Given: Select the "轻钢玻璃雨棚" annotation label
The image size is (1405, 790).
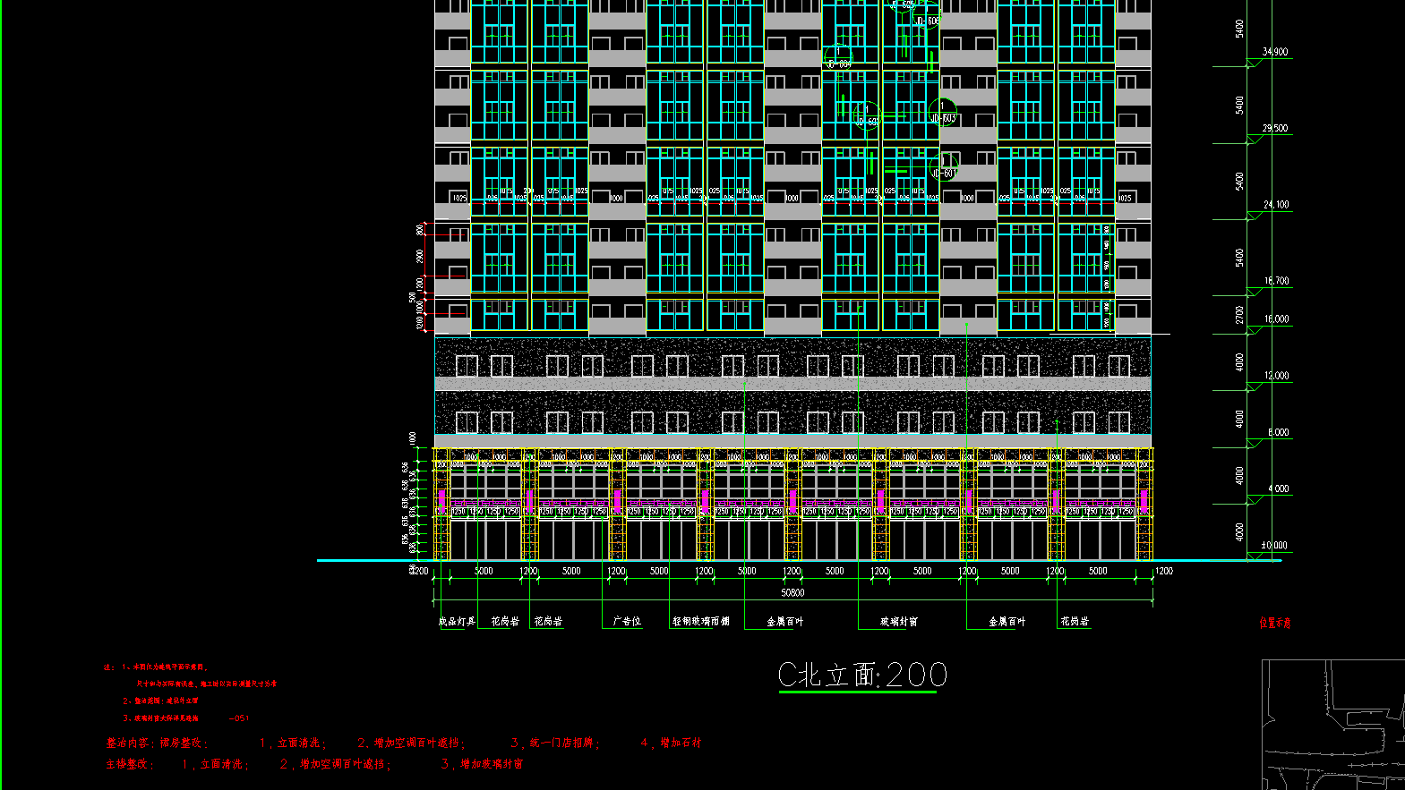Looking at the screenshot, I should tap(701, 621).
